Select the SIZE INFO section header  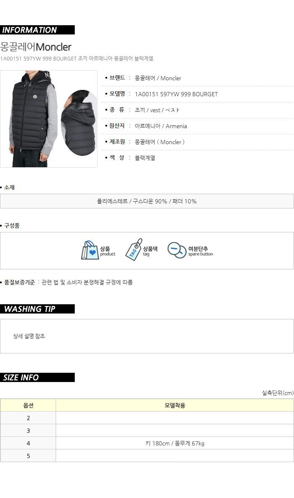(37, 378)
